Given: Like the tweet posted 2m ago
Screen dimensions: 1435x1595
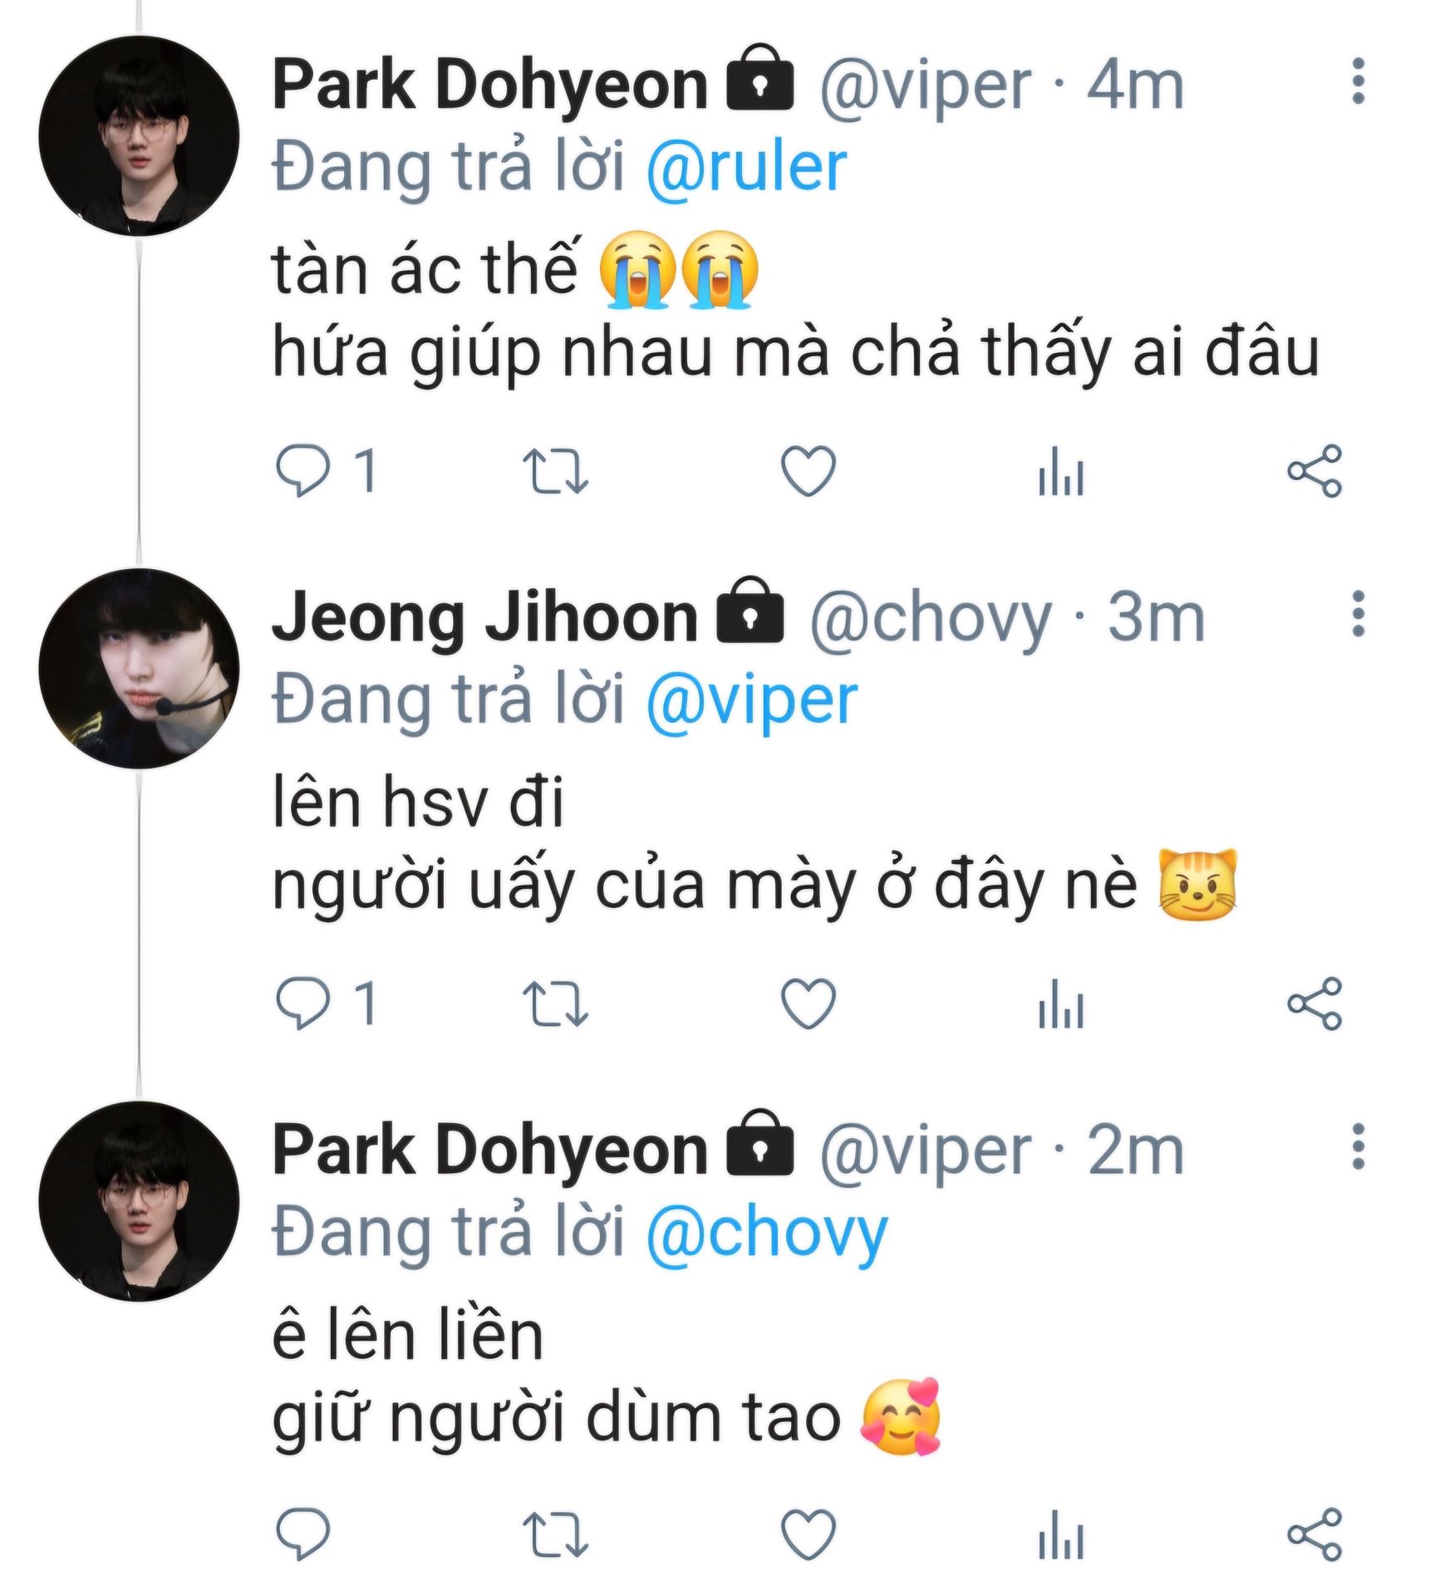Looking at the screenshot, I should pyautogui.click(x=808, y=1534).
